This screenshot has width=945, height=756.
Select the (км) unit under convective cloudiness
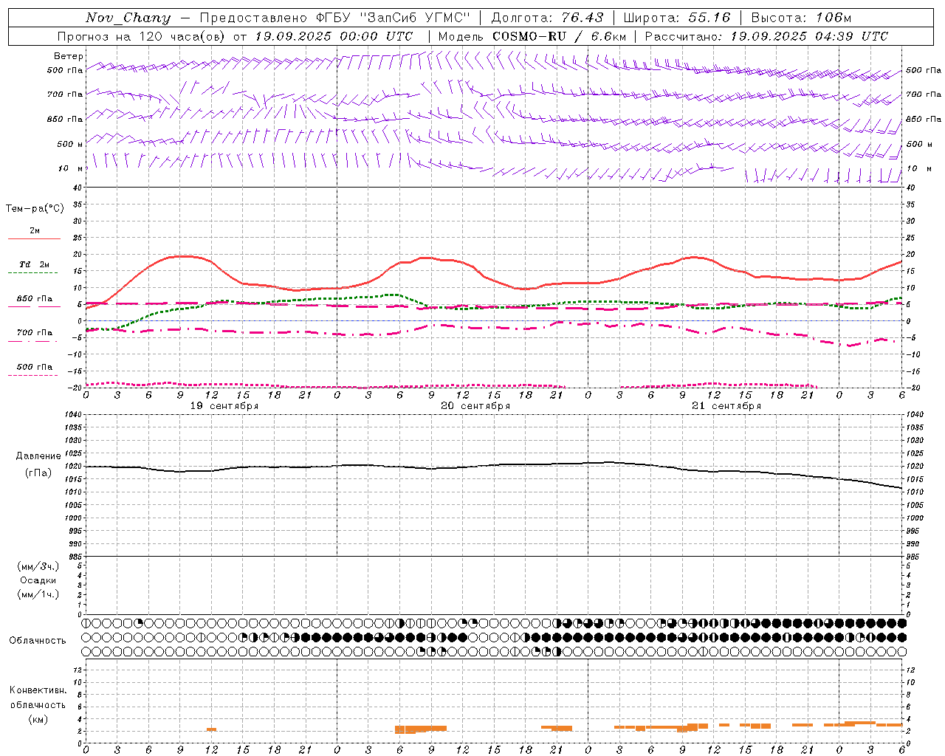(38, 719)
